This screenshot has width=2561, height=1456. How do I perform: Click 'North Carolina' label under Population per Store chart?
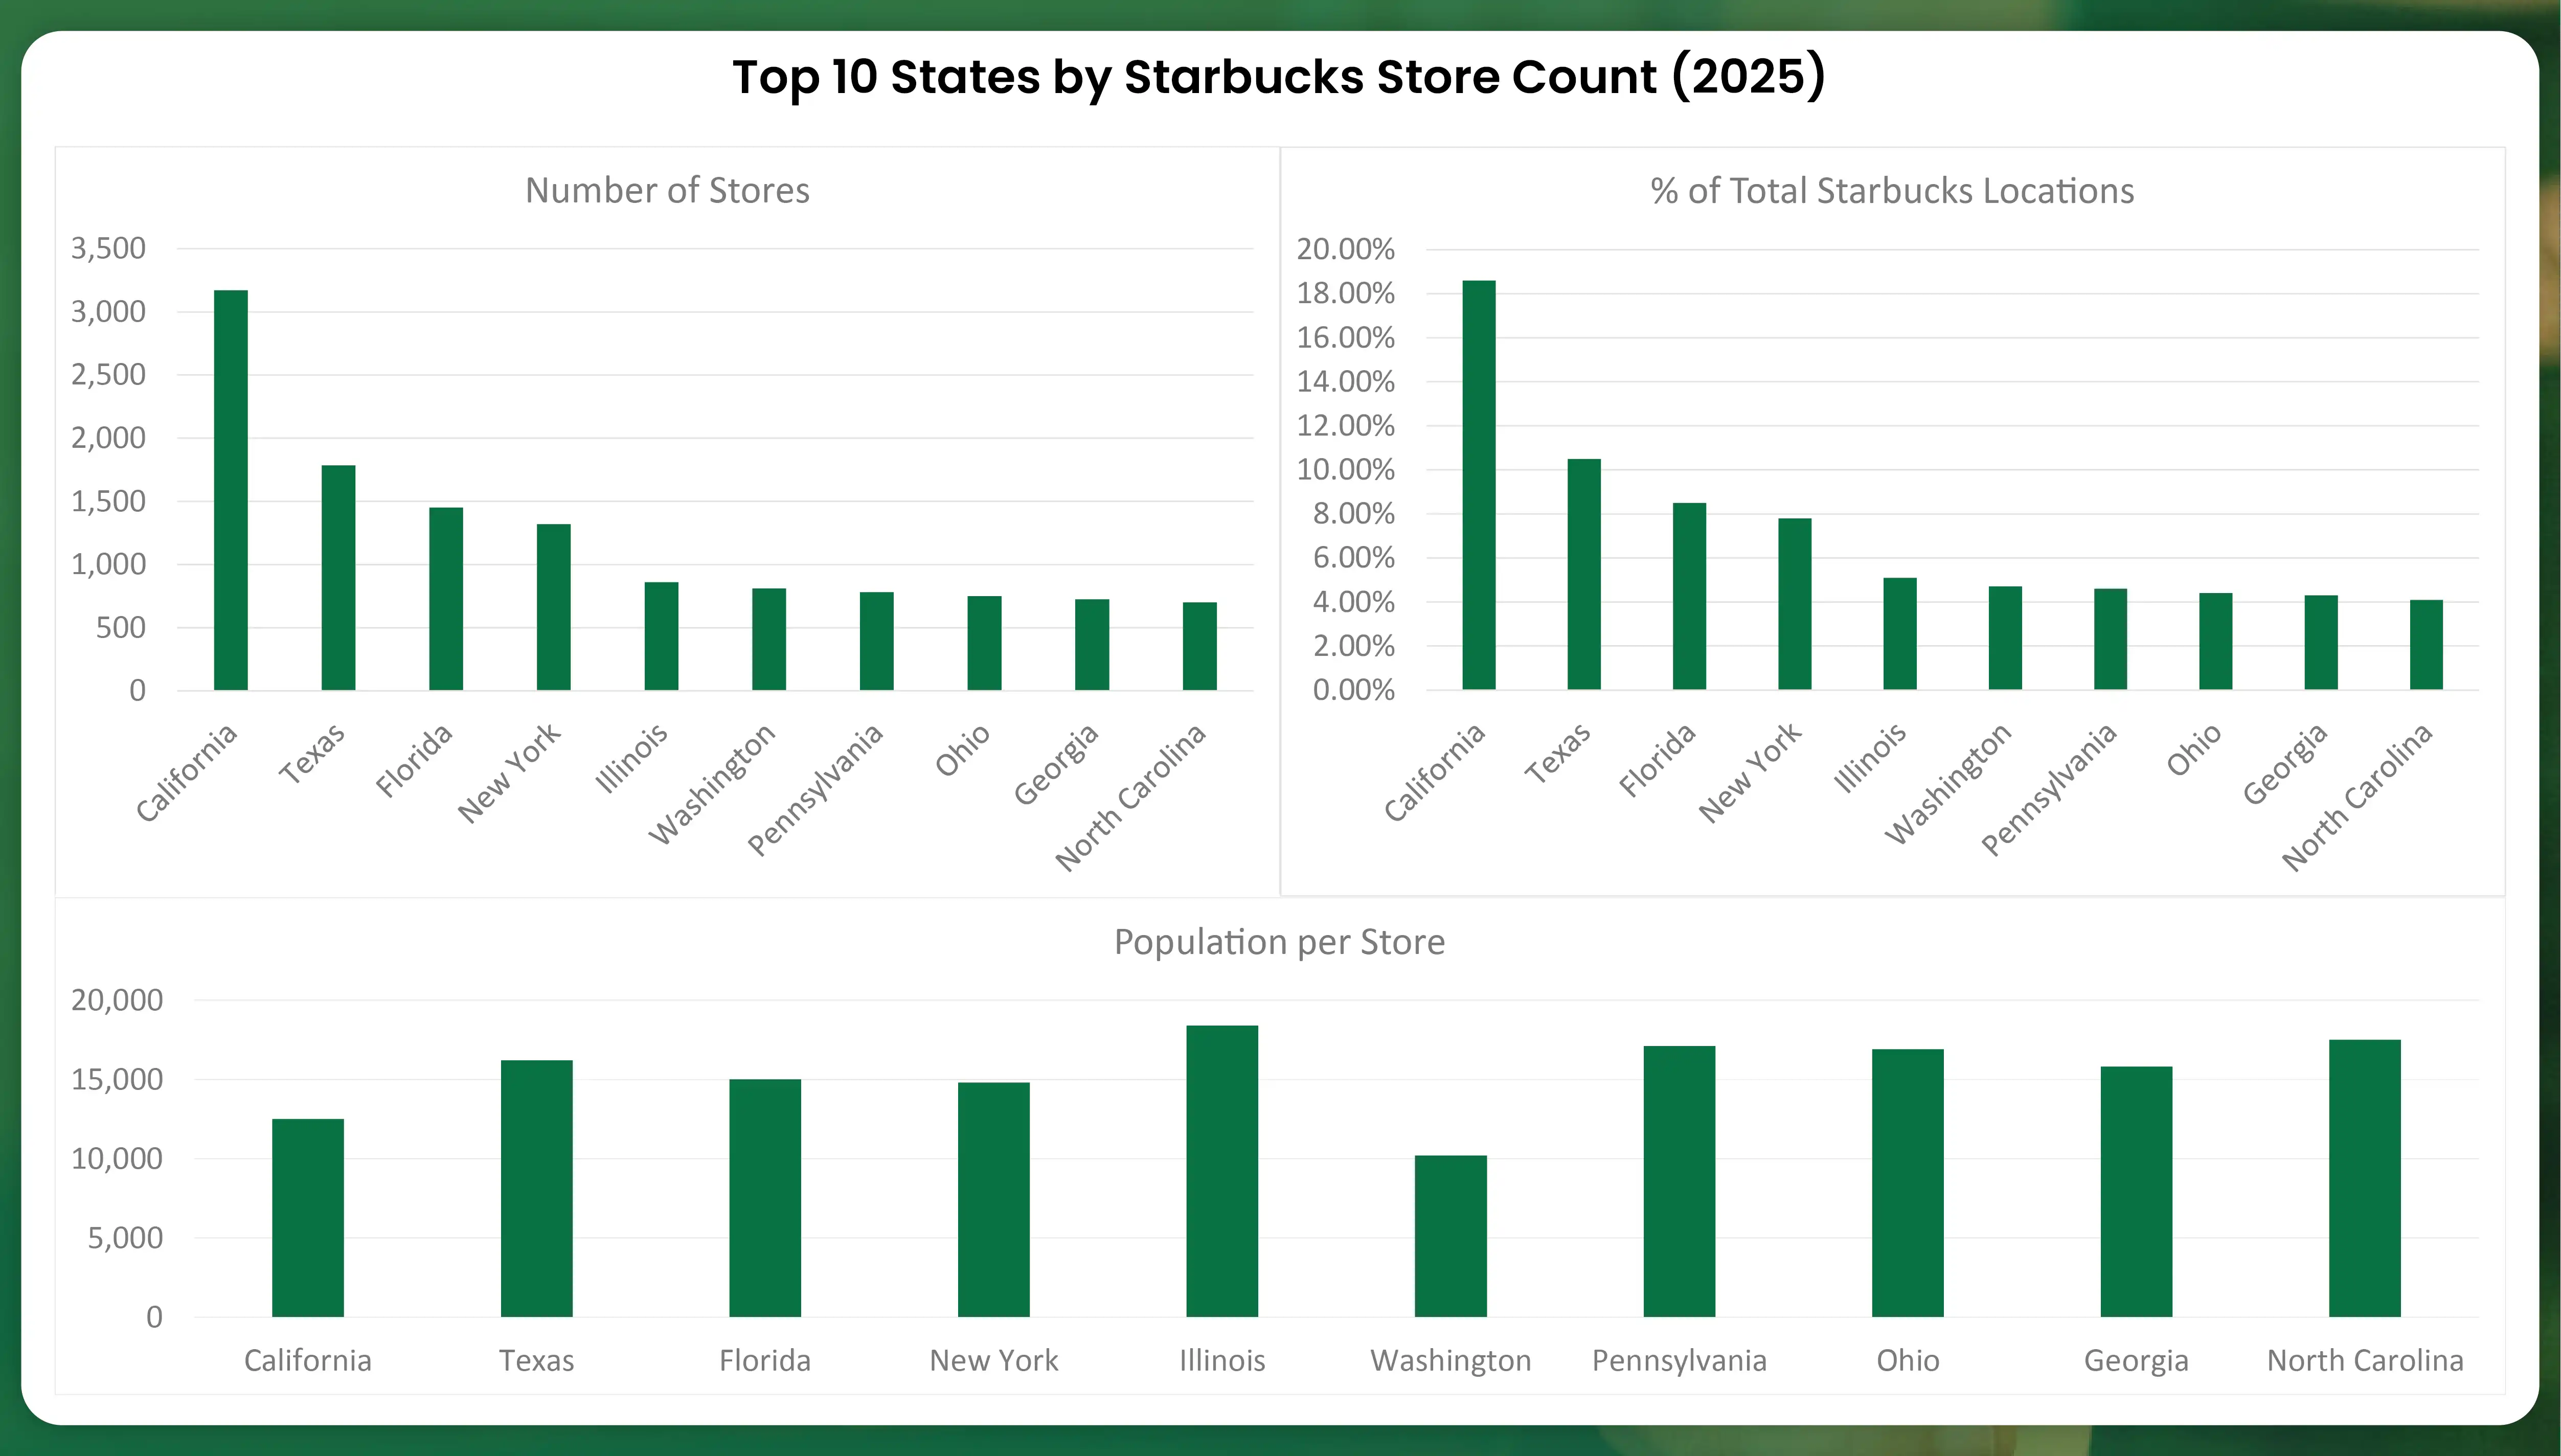pyautogui.click(x=2365, y=1361)
